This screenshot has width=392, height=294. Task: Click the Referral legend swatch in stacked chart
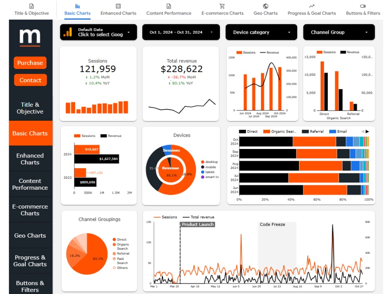tap(305, 131)
